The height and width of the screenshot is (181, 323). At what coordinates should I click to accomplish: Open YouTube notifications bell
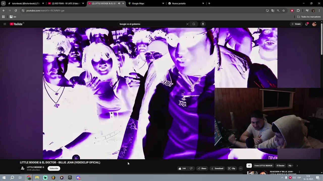pyautogui.click(x=307, y=24)
